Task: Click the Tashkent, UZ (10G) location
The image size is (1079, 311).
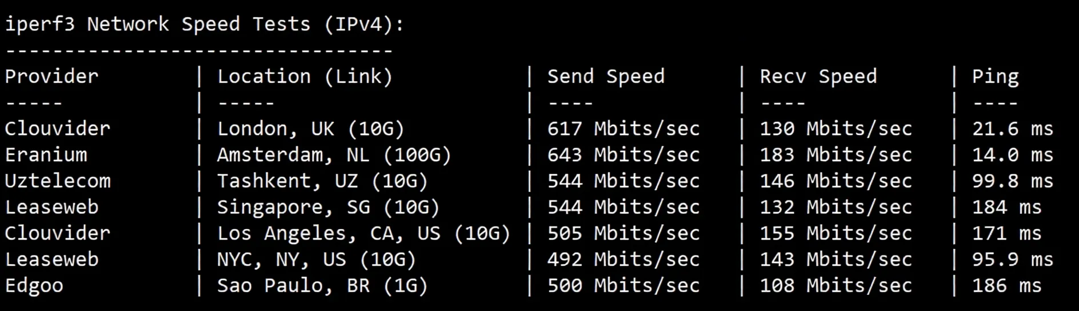Action: [322, 181]
